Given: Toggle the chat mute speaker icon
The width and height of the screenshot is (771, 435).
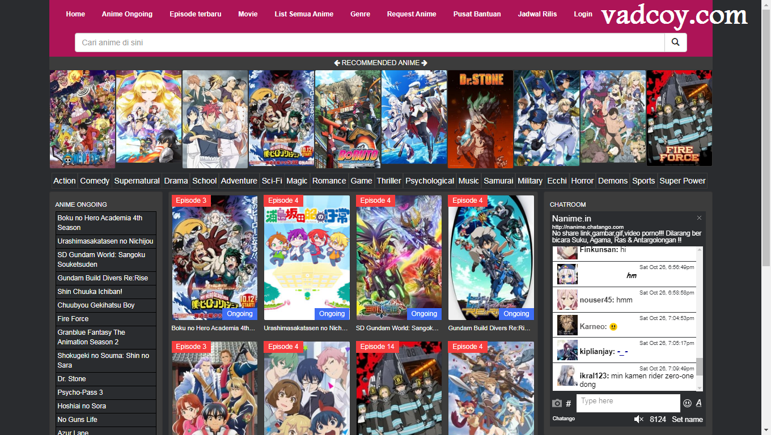Looking at the screenshot, I should point(639,419).
